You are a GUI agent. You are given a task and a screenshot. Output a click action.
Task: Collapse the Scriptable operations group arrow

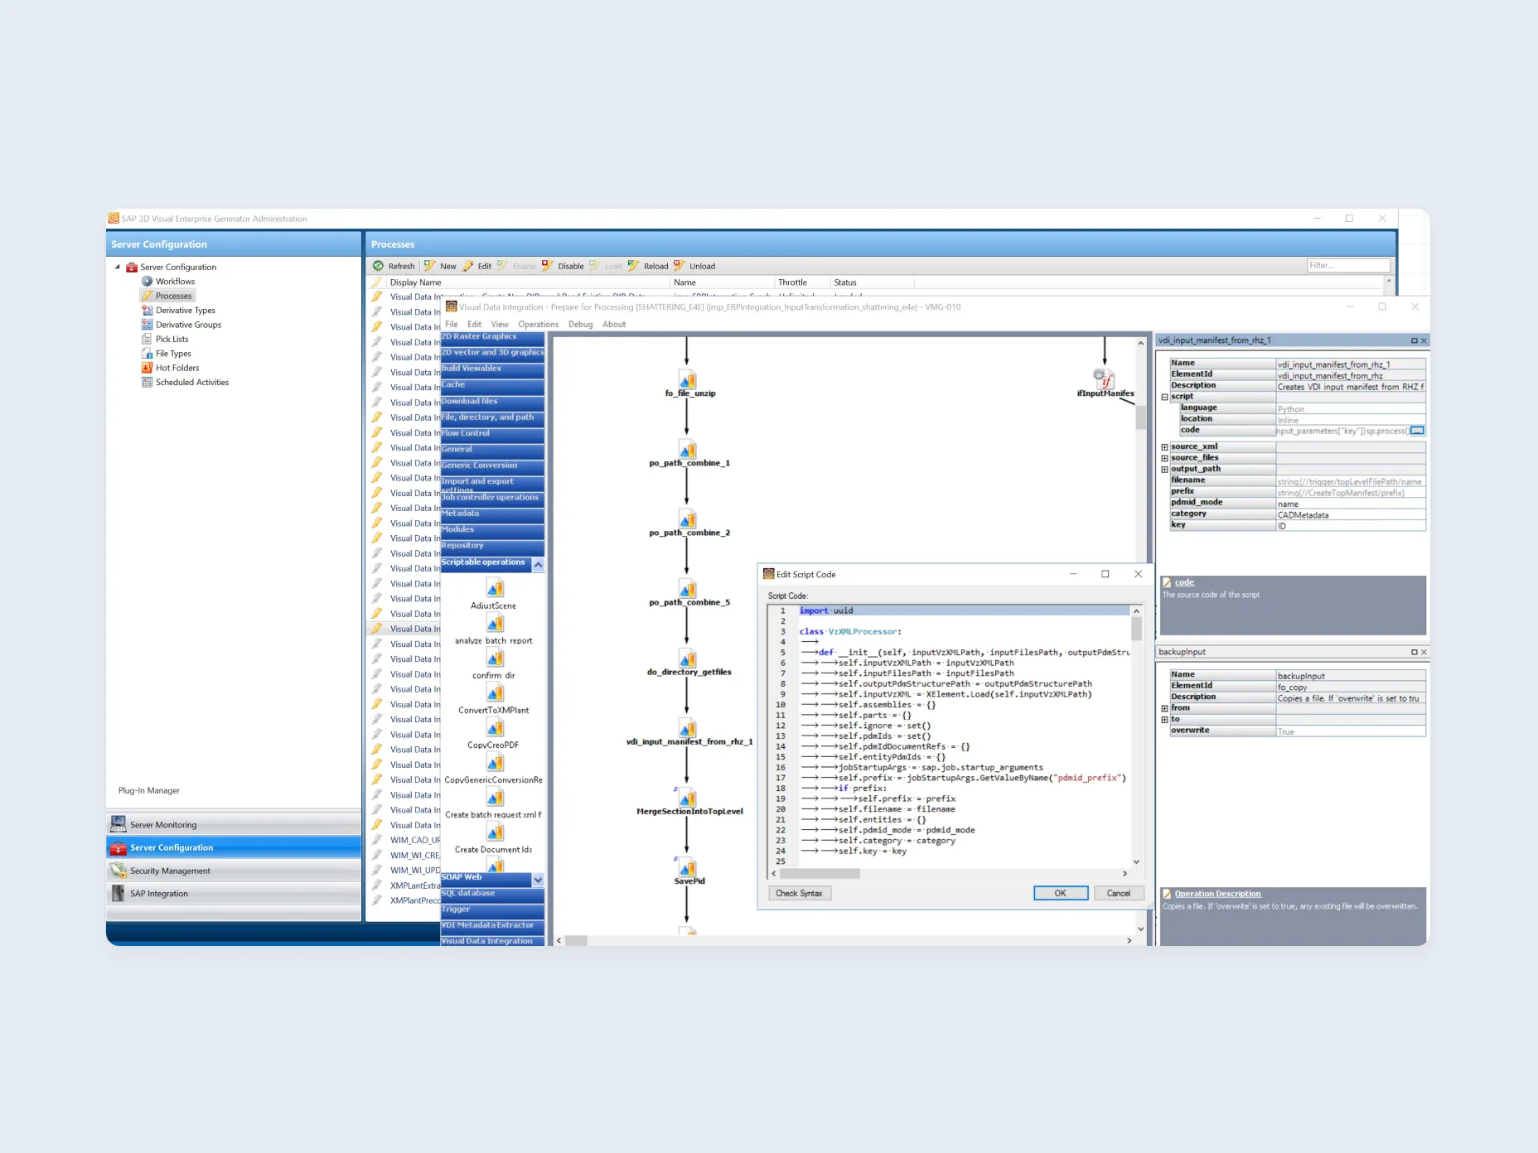pyautogui.click(x=538, y=565)
